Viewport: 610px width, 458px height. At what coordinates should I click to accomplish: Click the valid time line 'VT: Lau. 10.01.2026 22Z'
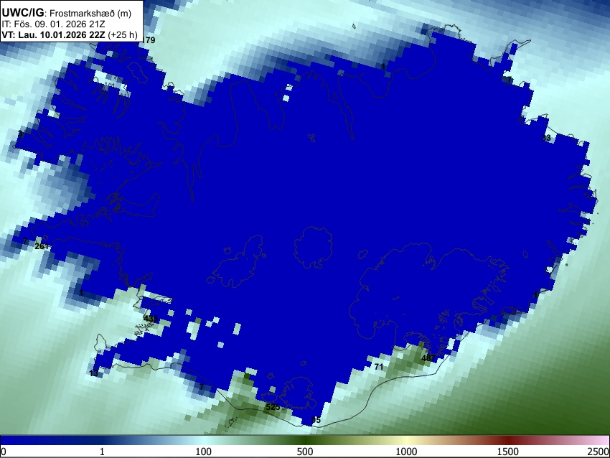coord(54,35)
